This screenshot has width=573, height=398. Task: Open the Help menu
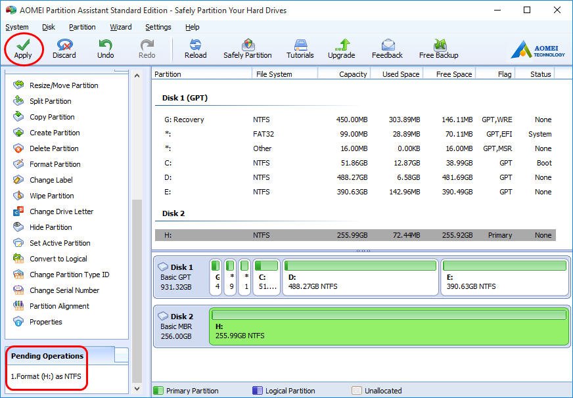click(193, 27)
